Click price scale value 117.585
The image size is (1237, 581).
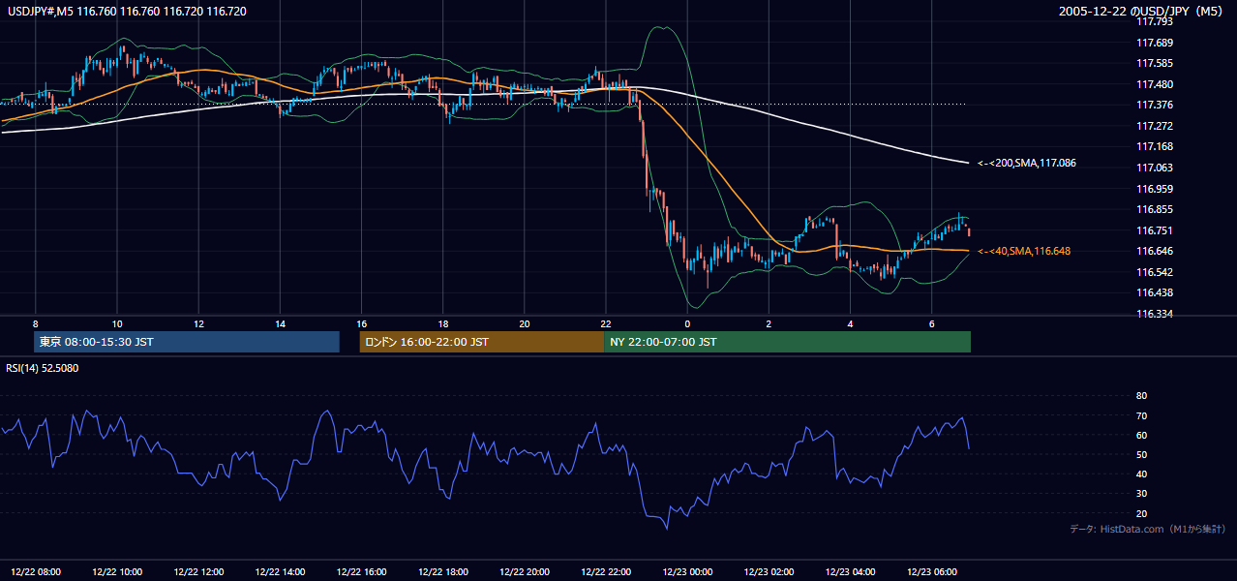click(x=1155, y=64)
